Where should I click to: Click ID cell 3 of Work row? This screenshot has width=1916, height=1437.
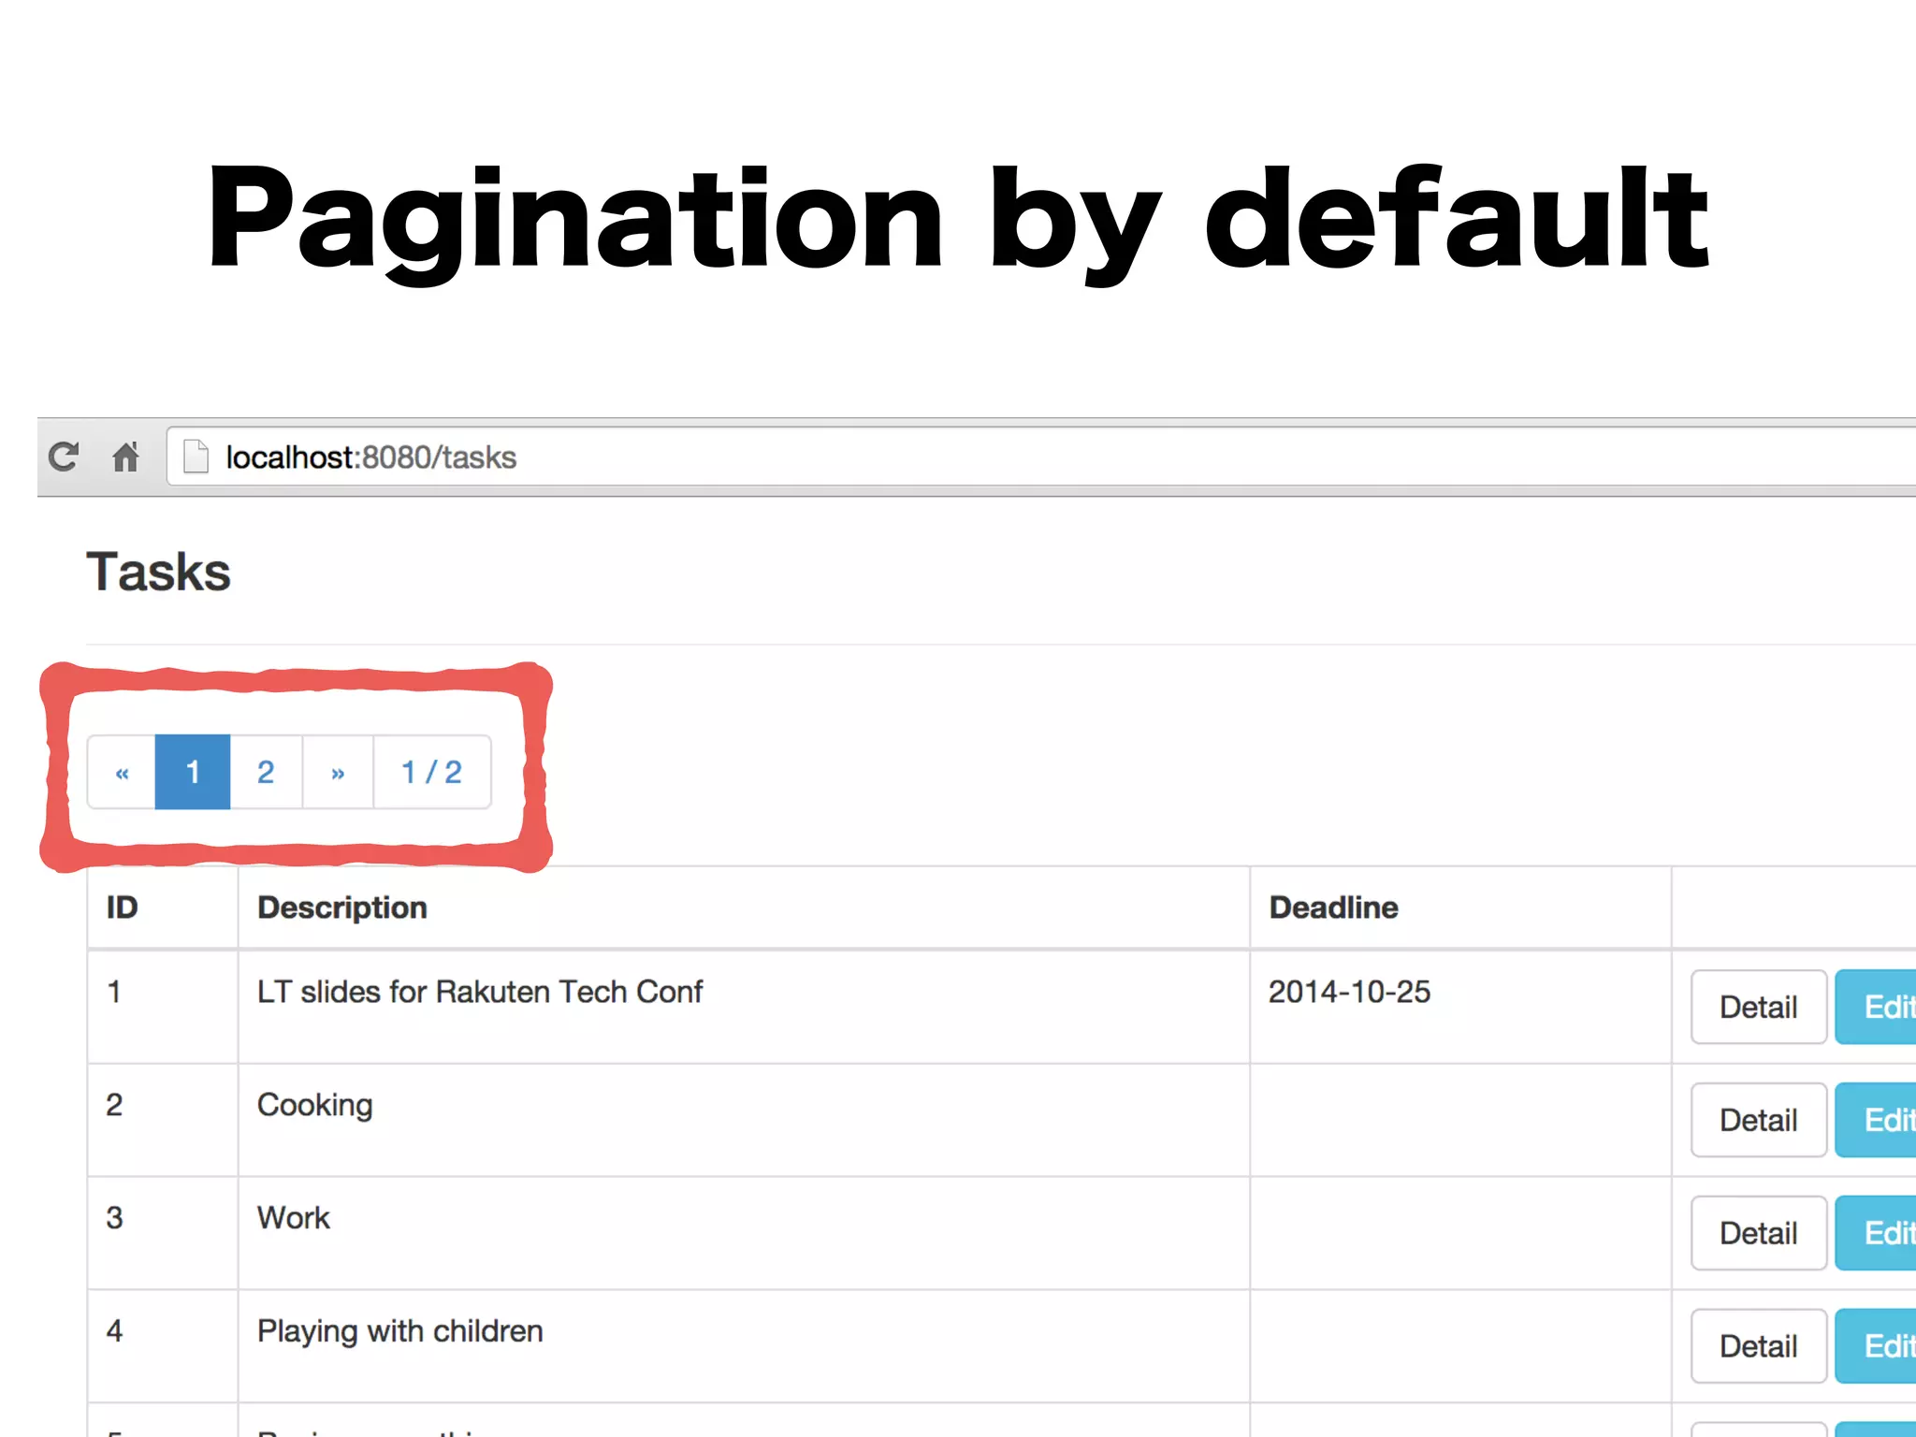(x=163, y=1233)
